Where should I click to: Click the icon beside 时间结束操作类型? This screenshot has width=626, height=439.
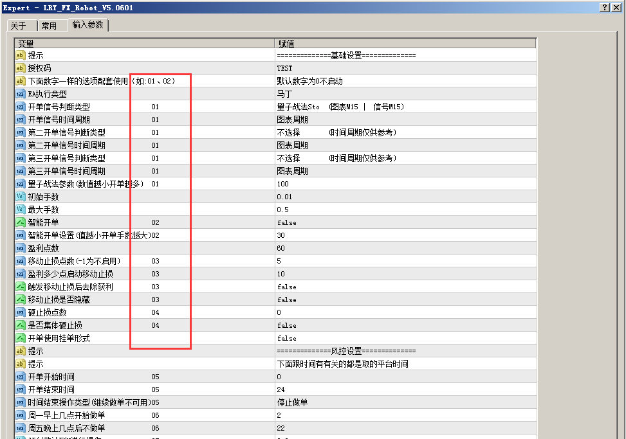point(21,403)
